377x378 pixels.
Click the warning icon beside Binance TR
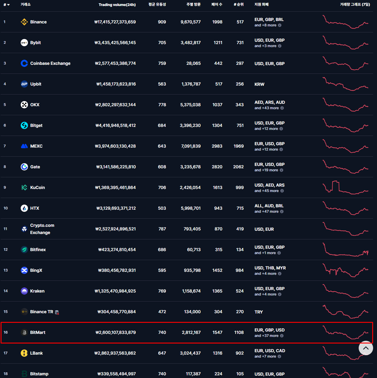click(57, 312)
